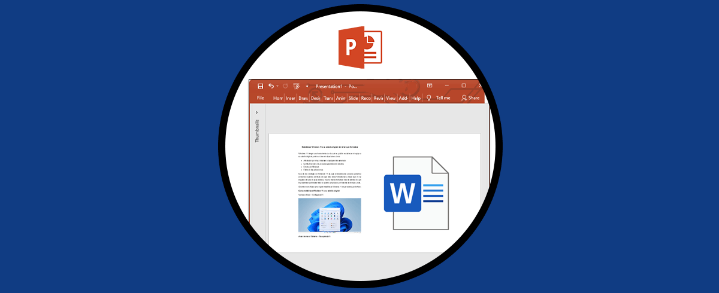Image resolution: width=719 pixels, height=293 pixels.
Task: Select the Word document icon on slide
Action: [x=416, y=193]
